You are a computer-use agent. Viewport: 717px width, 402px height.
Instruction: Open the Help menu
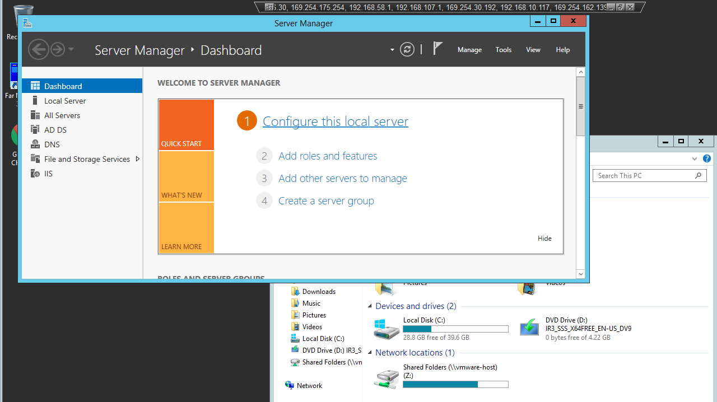pos(563,50)
